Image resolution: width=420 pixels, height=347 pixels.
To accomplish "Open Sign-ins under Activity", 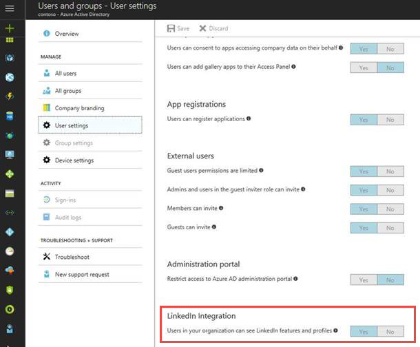I will (x=90, y=200).
